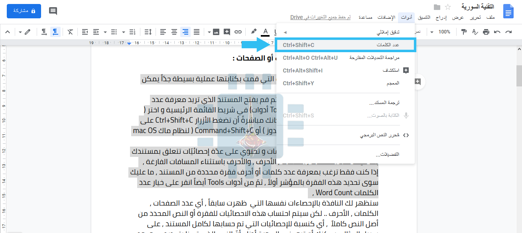Image resolution: width=522 pixels, height=233 pixels.
Task: Toggle center alignment
Action: (x=174, y=32)
